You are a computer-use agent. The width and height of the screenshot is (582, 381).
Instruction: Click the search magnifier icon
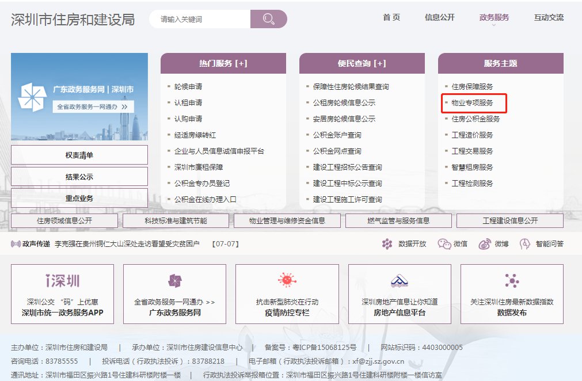click(268, 18)
